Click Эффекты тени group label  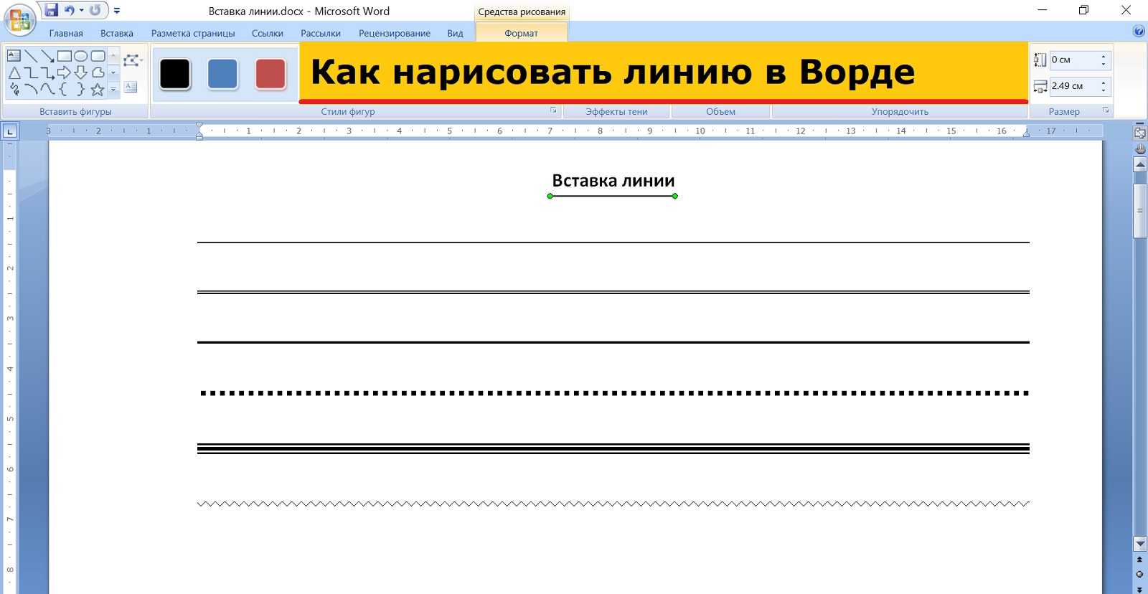pos(616,111)
